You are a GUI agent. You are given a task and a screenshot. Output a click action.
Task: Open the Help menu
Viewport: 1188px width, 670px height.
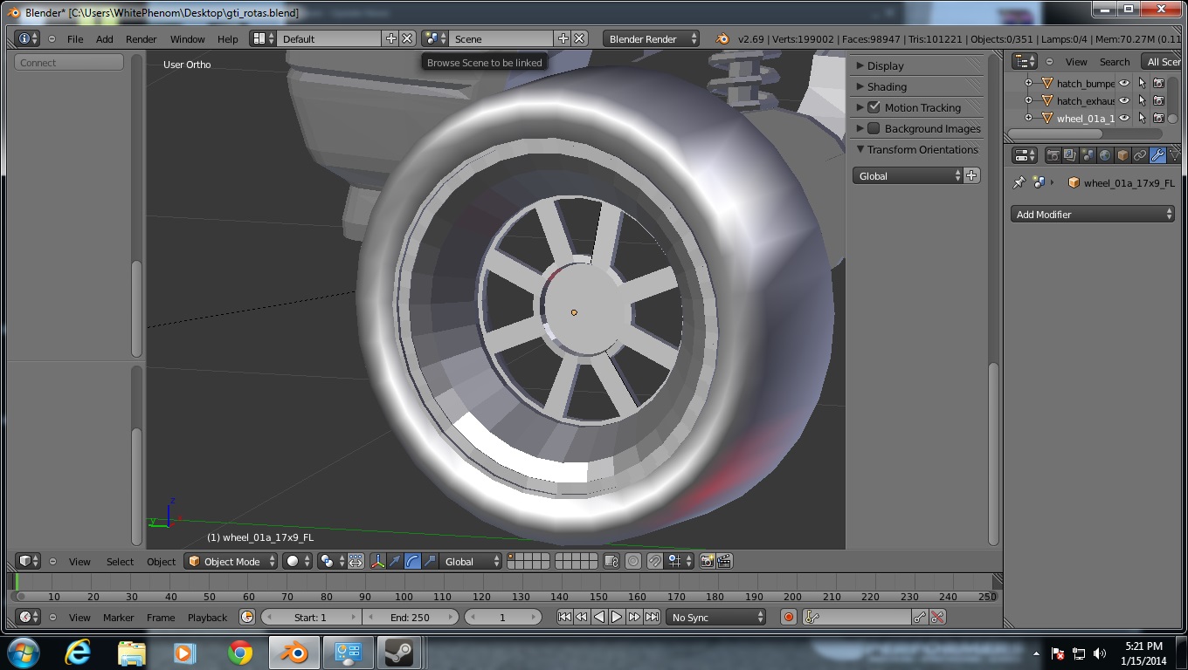227,39
